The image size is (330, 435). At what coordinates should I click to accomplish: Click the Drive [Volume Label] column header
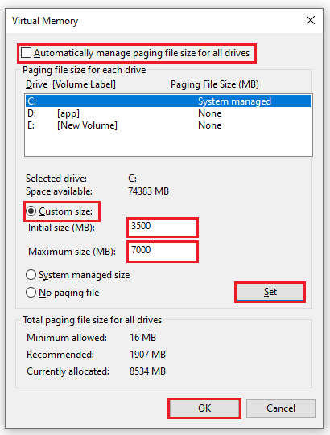pyautogui.click(x=71, y=84)
